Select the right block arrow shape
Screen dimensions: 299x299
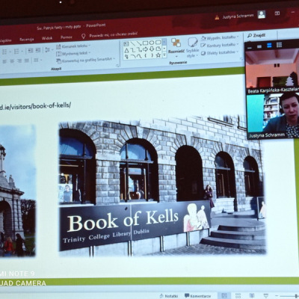coord(145,49)
